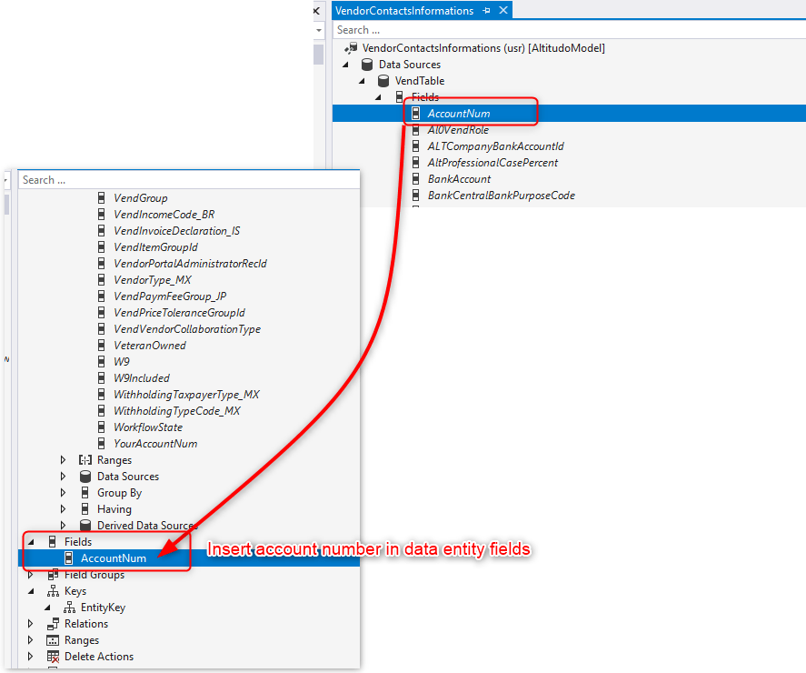The width and height of the screenshot is (806, 673).
Task: Click the VendTable data source icon
Action: [x=383, y=81]
